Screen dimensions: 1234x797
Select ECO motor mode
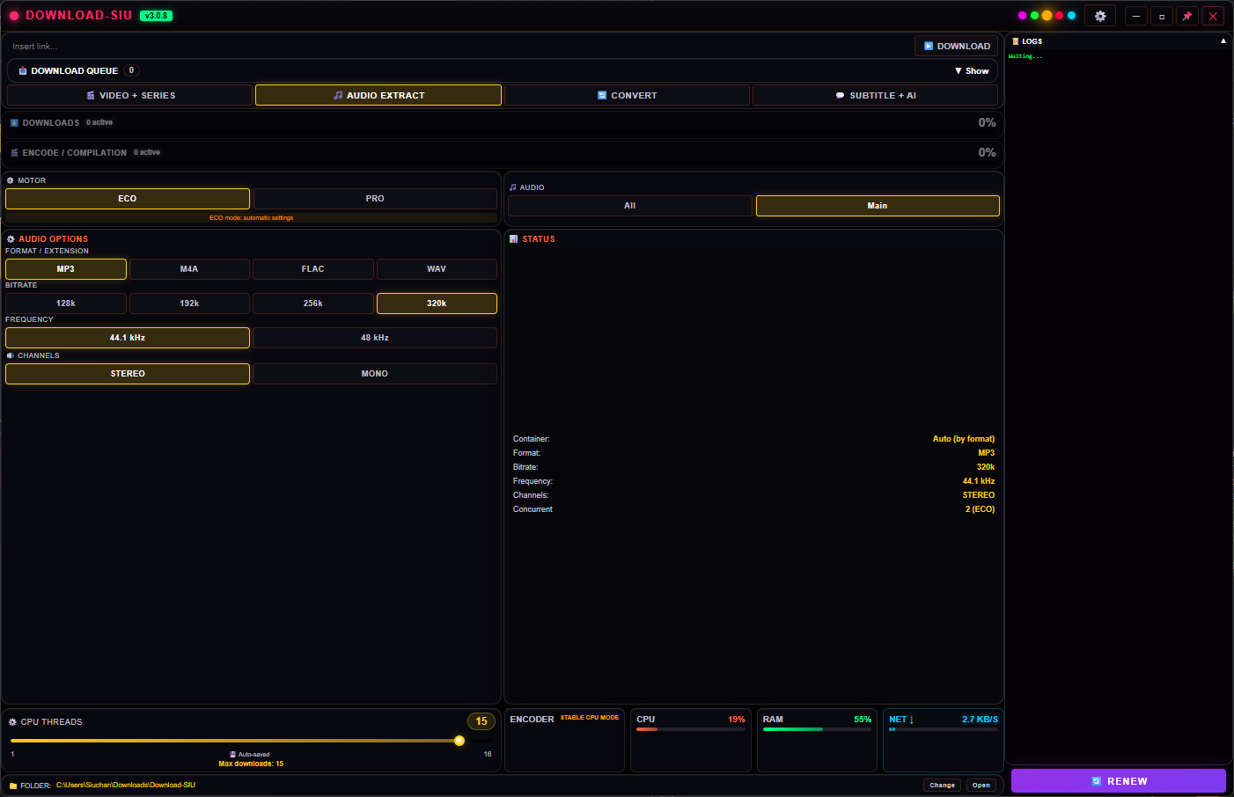tap(128, 199)
